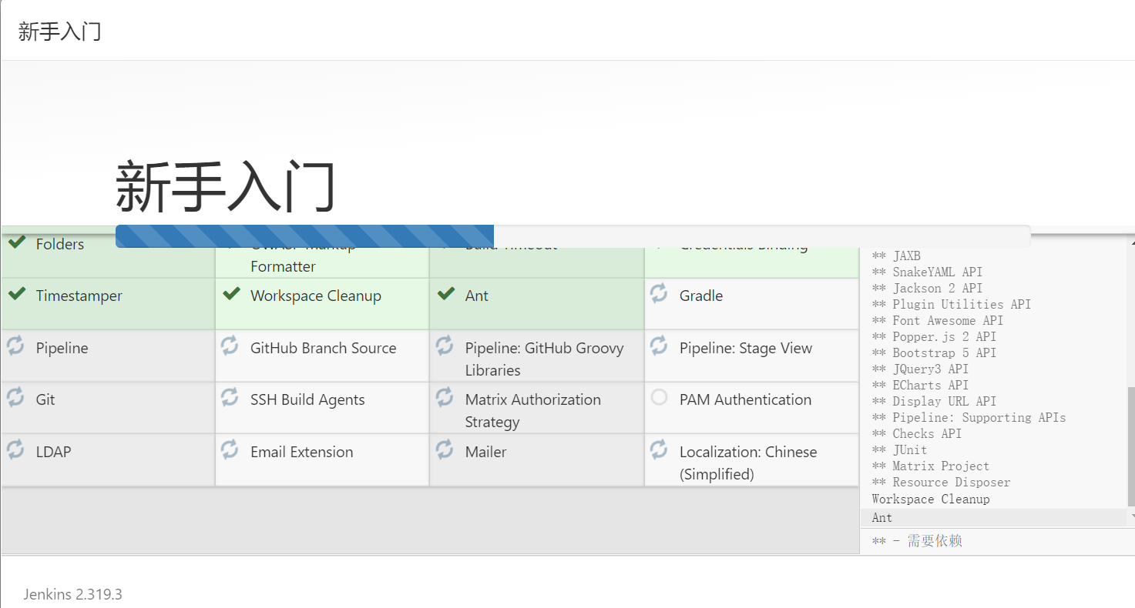1135x608 pixels.
Task: Click the Jenkins 2.319.3 version text
Action: 72,594
